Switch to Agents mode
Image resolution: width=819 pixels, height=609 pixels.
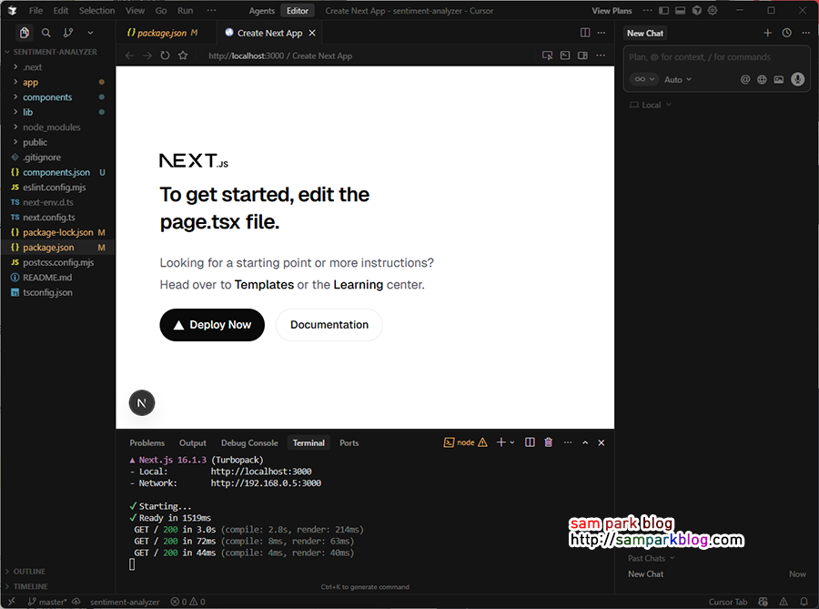tap(261, 10)
